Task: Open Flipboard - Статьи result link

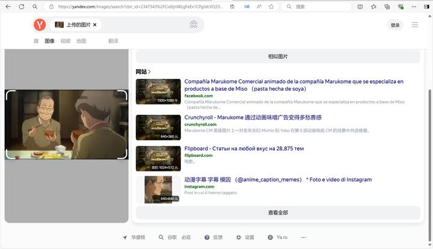Action: pyautogui.click(x=244, y=149)
